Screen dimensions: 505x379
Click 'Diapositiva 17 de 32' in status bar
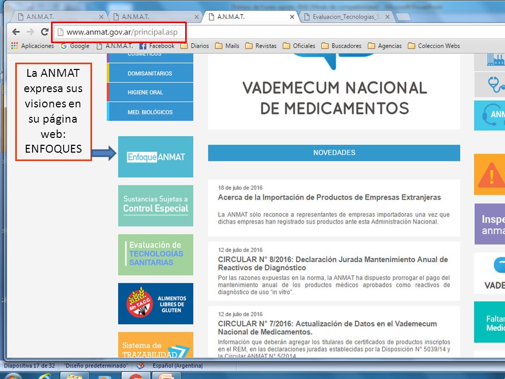[x=29, y=366]
